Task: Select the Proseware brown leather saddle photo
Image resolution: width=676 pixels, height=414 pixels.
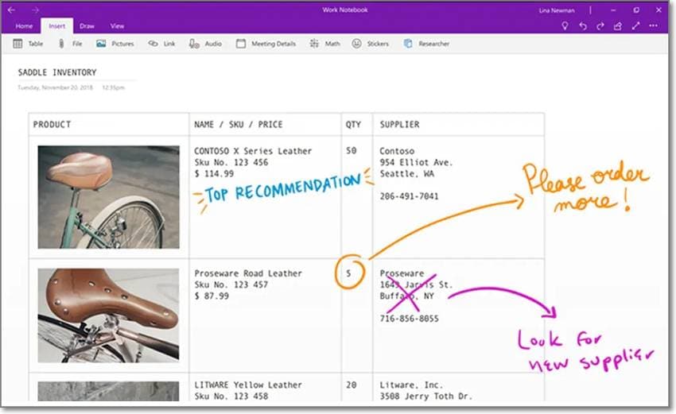Action: tap(109, 315)
